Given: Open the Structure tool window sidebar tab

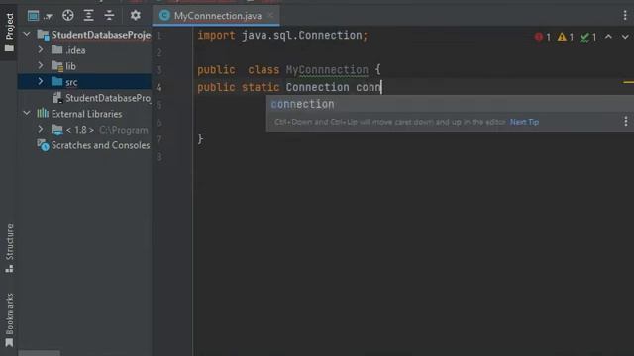Looking at the screenshot, I should pyautogui.click(x=9, y=248).
